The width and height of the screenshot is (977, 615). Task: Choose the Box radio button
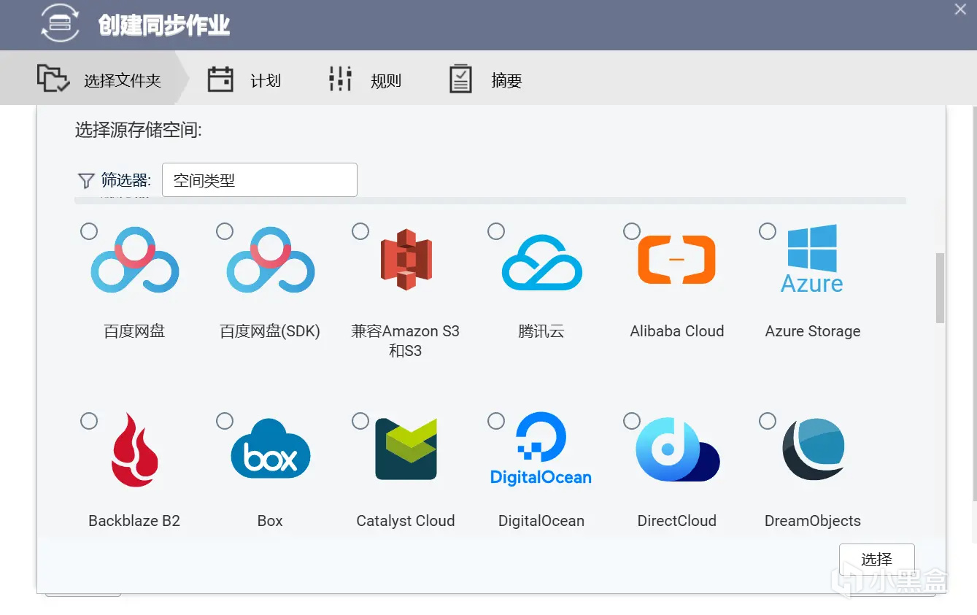225,421
